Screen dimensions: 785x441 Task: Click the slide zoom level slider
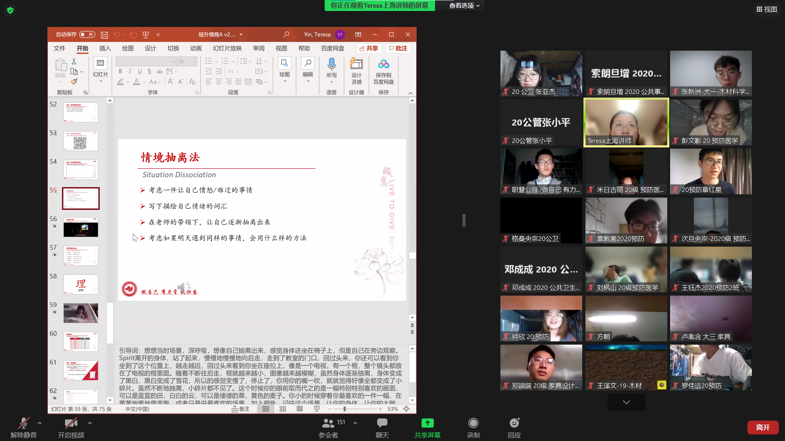[345, 409]
